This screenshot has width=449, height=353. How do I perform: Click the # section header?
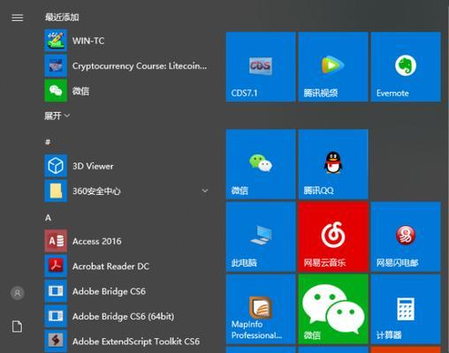(48, 142)
